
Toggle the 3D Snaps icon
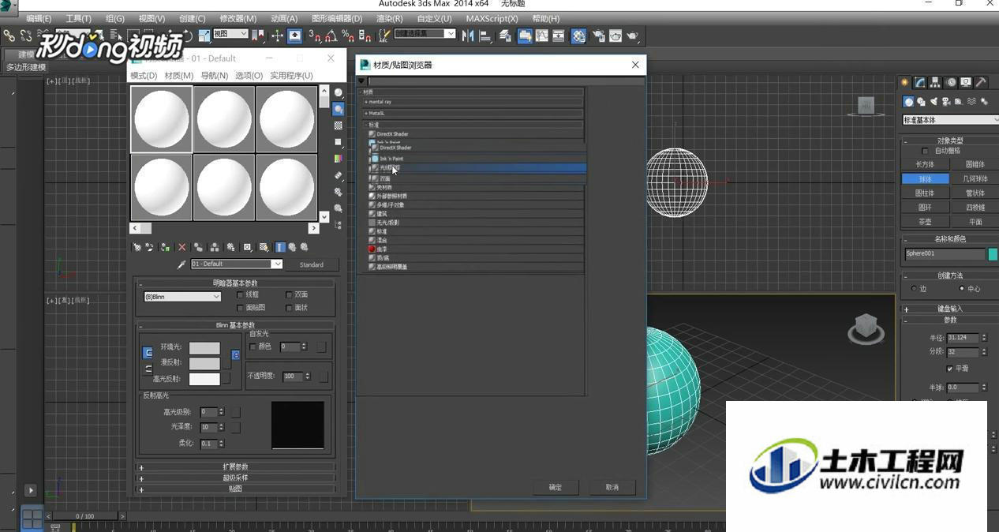click(x=314, y=36)
